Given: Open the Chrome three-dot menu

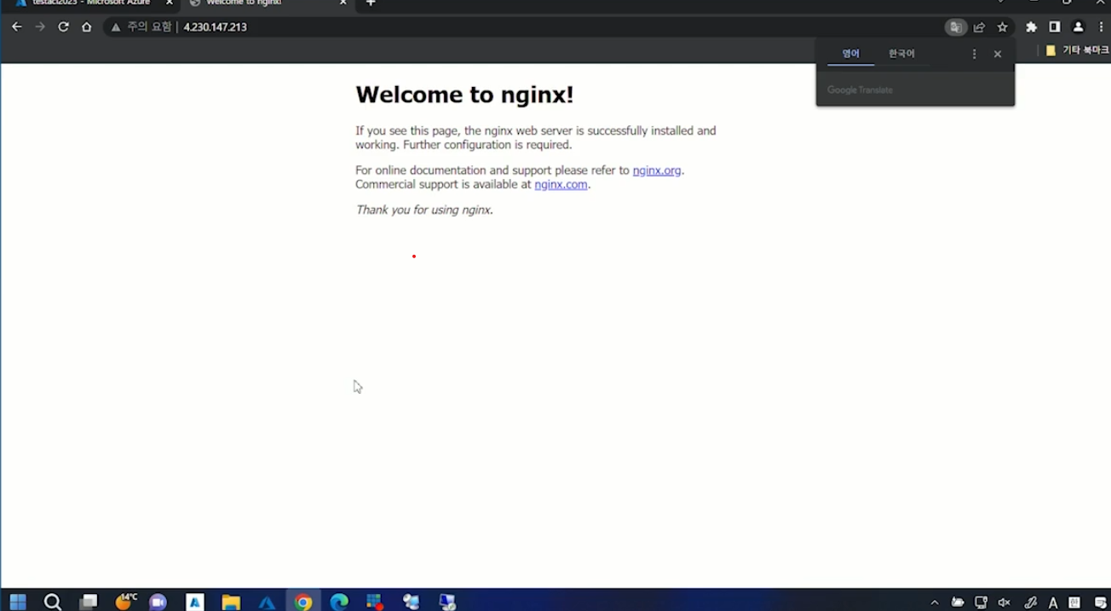Looking at the screenshot, I should pos(1101,27).
